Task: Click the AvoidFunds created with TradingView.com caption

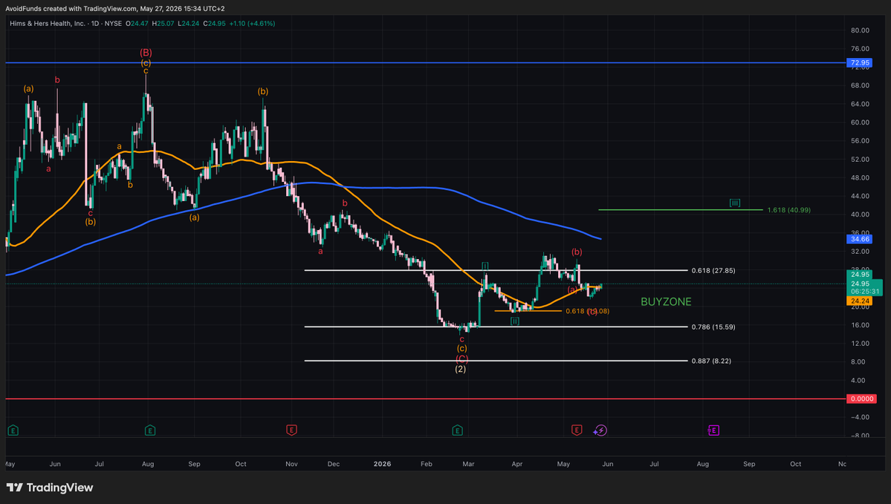Action: (114, 8)
